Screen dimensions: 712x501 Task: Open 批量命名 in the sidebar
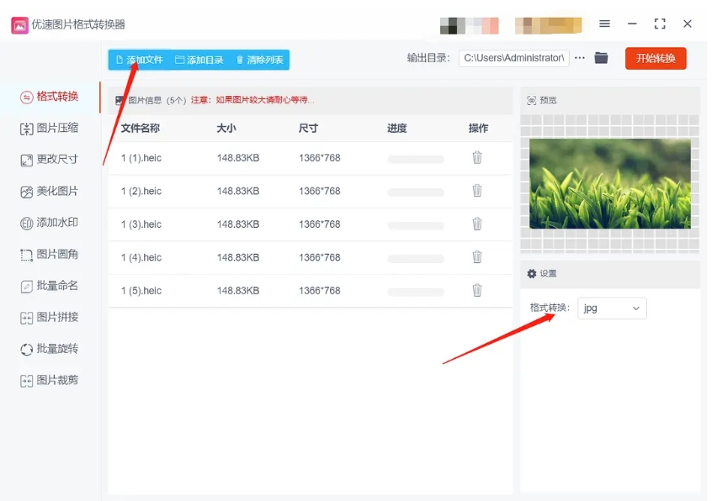50,286
